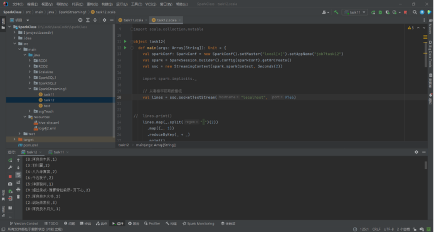Toggle the soft-wrap icon in run panel
This screenshot has height=232, width=434.
pyautogui.click(x=18, y=175)
